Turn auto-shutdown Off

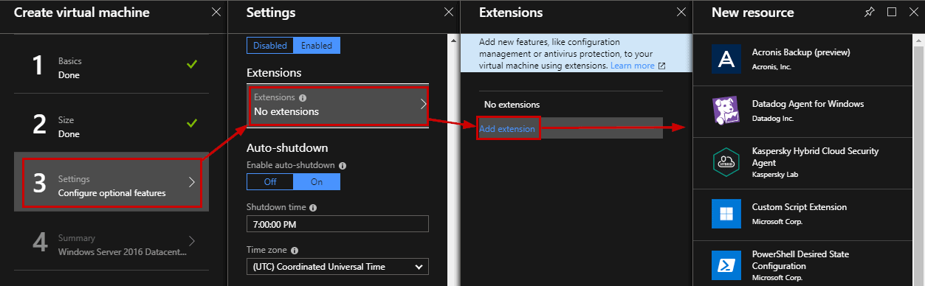pos(269,181)
